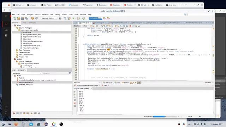Click the OBS icon in the taskbar
The width and height of the screenshot is (226, 127).
pos(61,124)
